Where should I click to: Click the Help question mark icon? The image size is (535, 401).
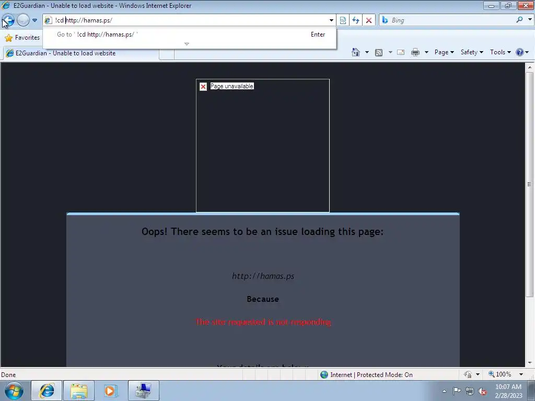tap(520, 52)
